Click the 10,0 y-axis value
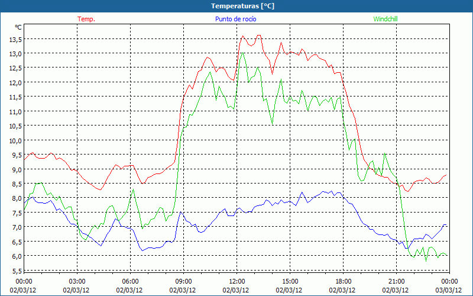 (14, 141)
